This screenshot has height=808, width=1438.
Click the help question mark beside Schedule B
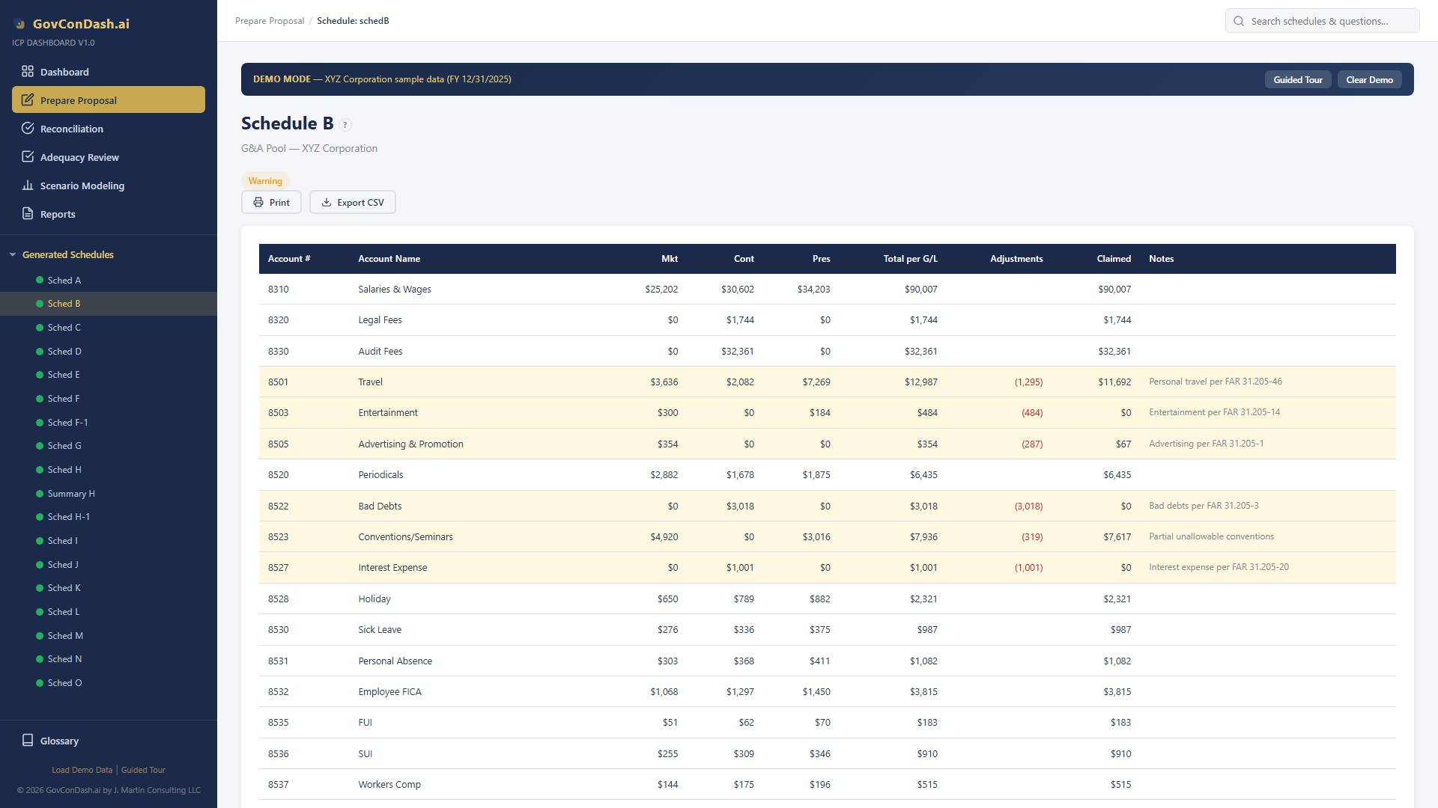click(x=345, y=125)
